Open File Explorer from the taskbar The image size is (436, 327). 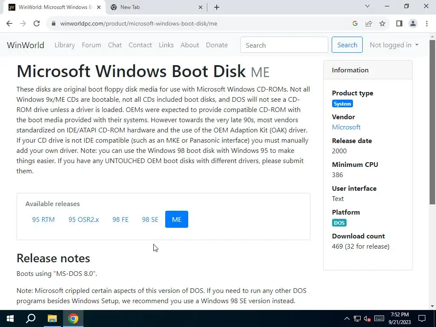(x=52, y=318)
